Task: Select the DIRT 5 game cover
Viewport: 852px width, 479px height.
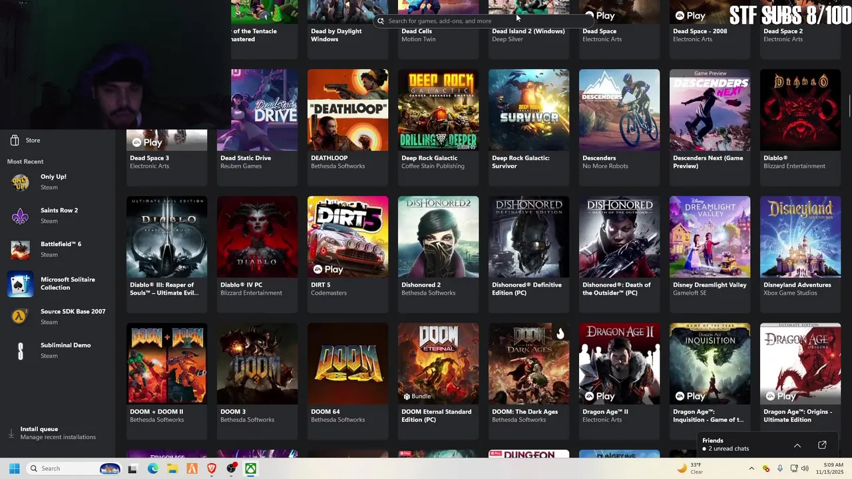Action: tap(347, 237)
